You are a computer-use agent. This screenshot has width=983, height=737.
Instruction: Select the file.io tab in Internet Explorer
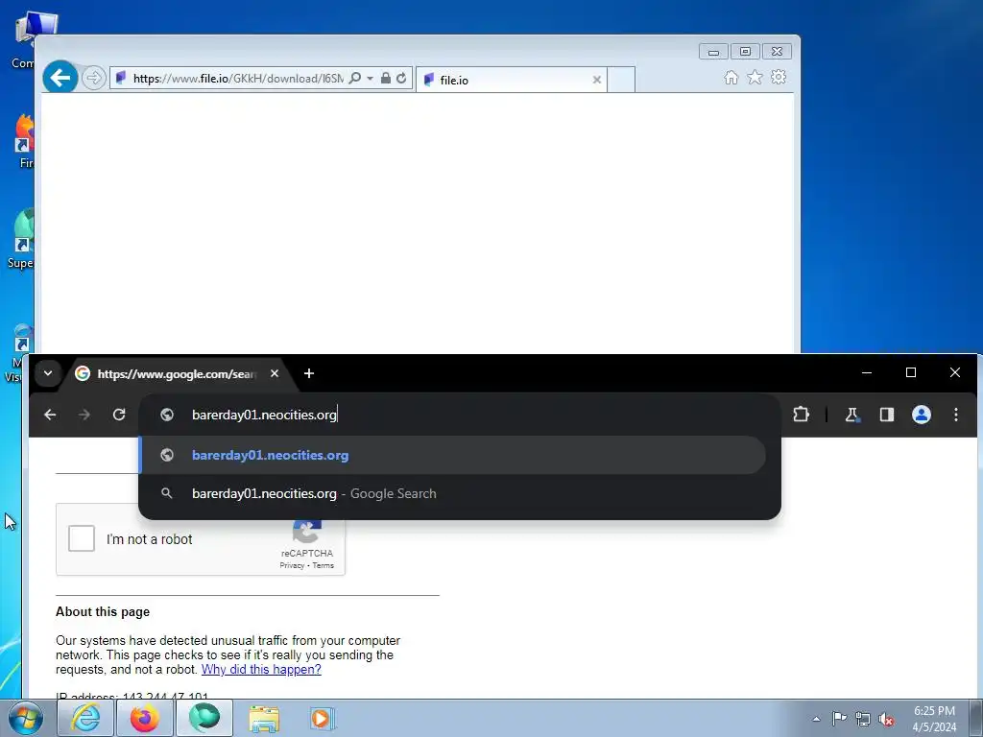pos(512,80)
